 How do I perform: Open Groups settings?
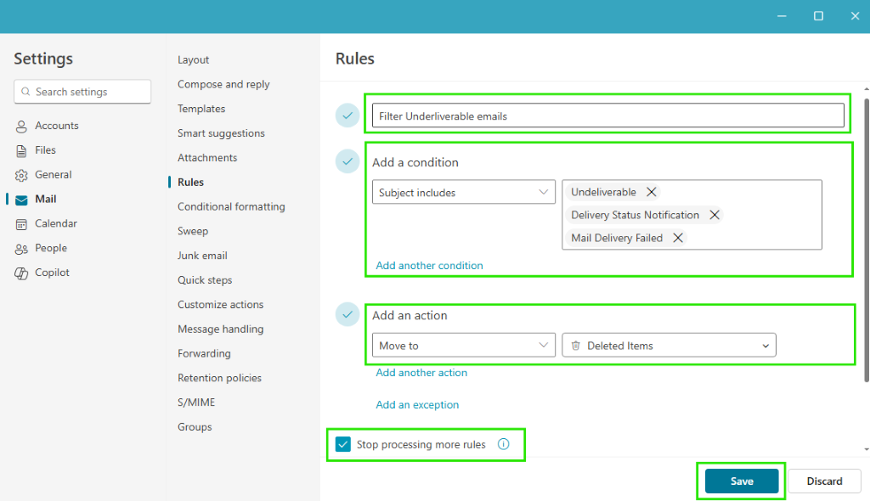coord(195,426)
